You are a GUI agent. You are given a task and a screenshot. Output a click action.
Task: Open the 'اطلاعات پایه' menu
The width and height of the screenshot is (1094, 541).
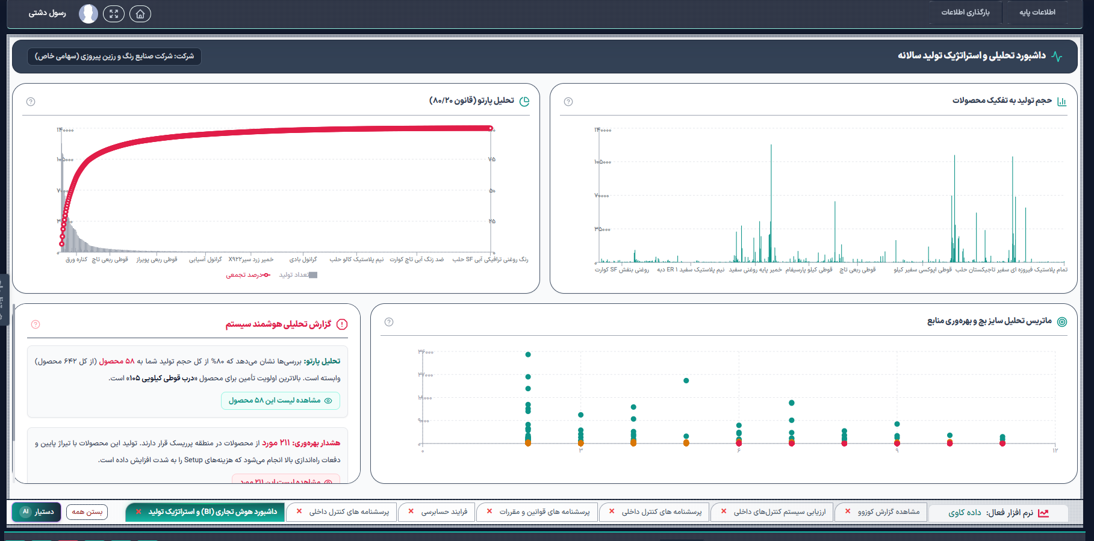pos(1037,12)
